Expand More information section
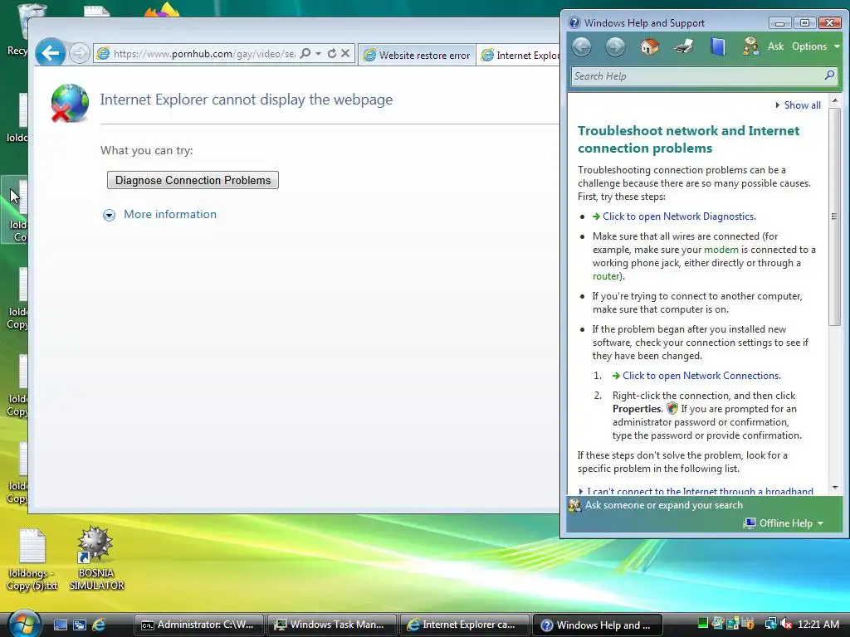The image size is (850, 637). [160, 215]
